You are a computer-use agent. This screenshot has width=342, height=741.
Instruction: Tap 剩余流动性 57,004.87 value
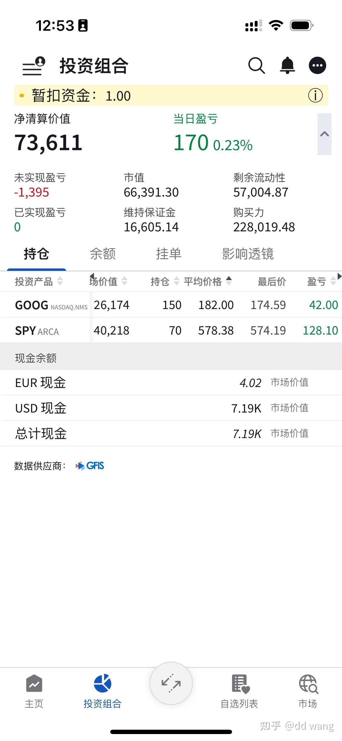[261, 192]
